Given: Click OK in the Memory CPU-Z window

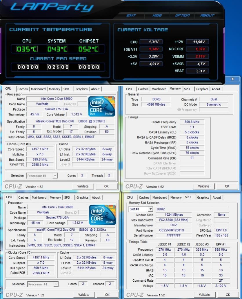Looking at the screenshot, I should pos(227,186).
